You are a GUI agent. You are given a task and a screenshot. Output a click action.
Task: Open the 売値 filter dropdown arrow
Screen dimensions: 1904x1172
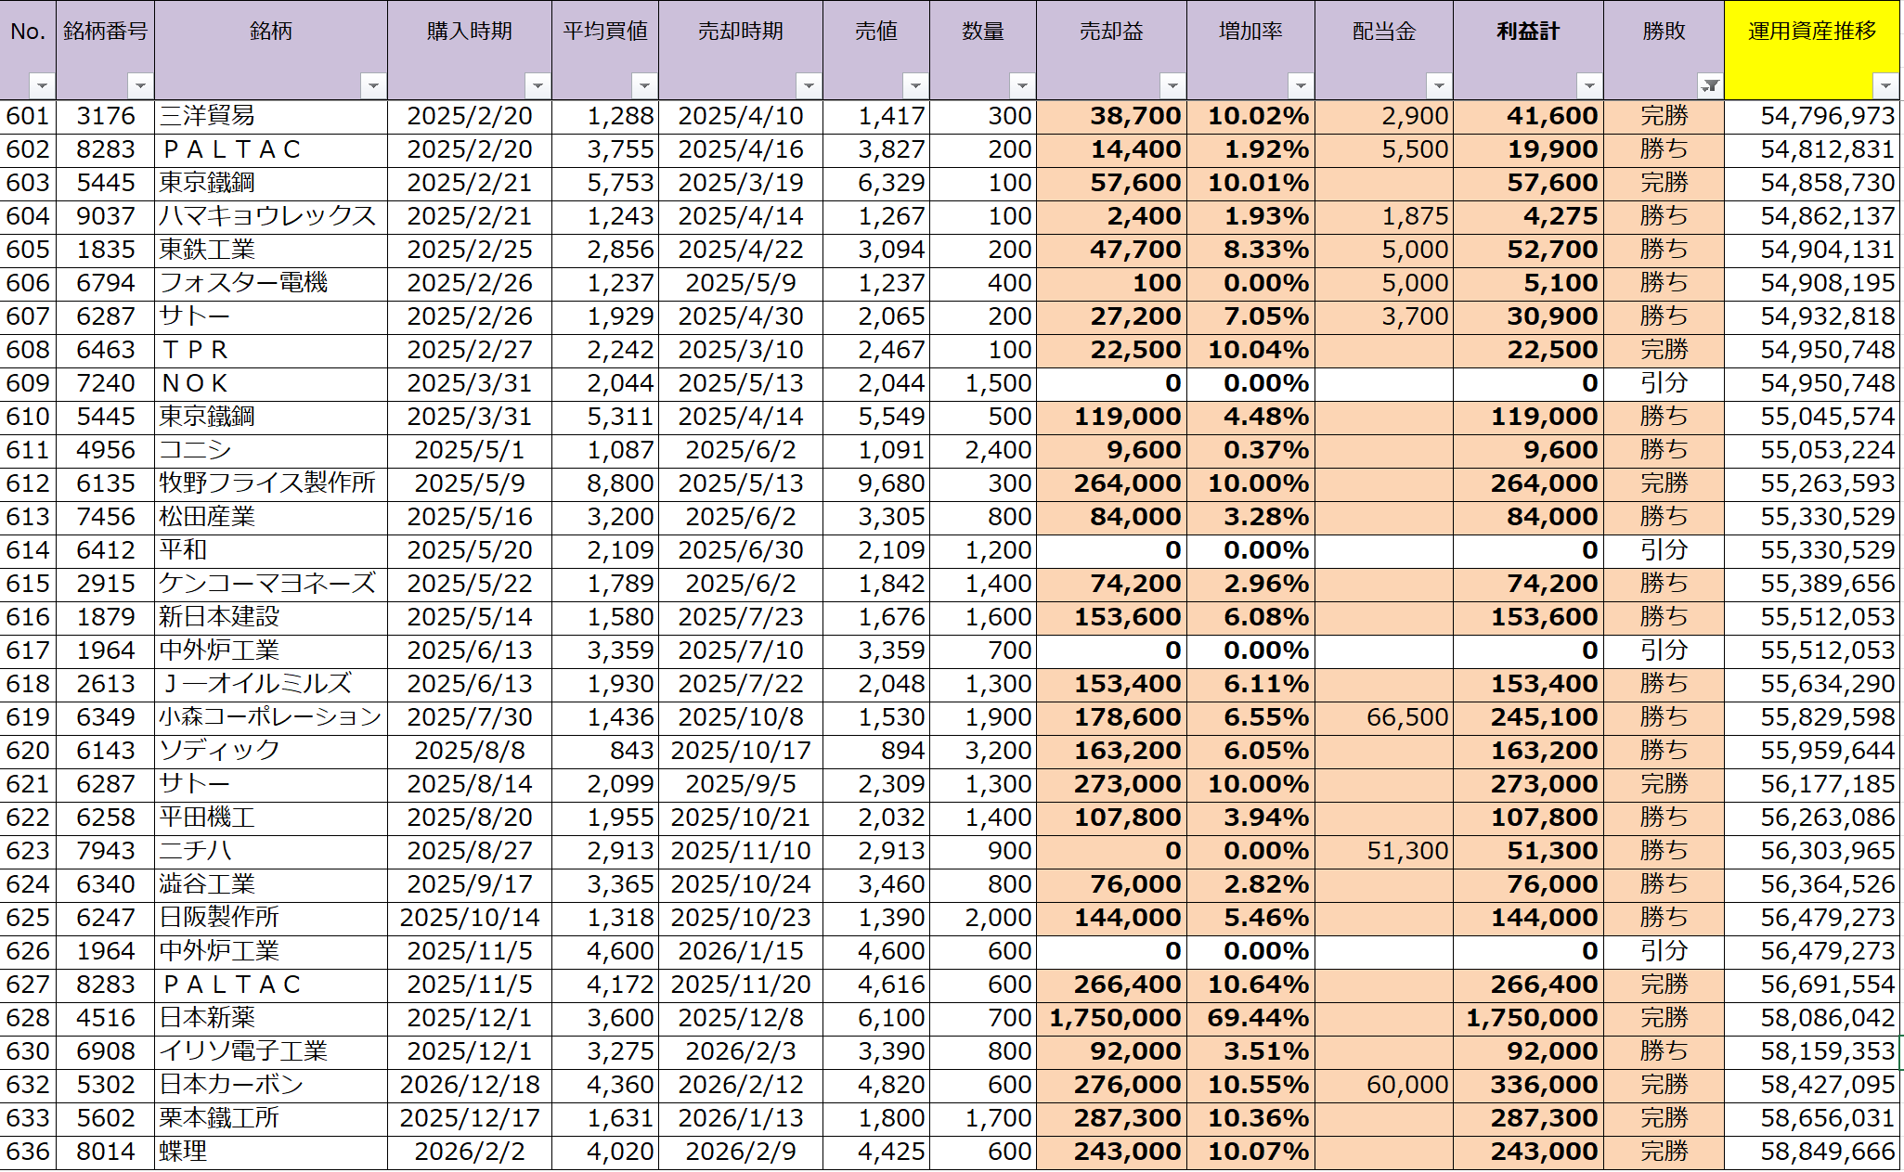point(915,86)
